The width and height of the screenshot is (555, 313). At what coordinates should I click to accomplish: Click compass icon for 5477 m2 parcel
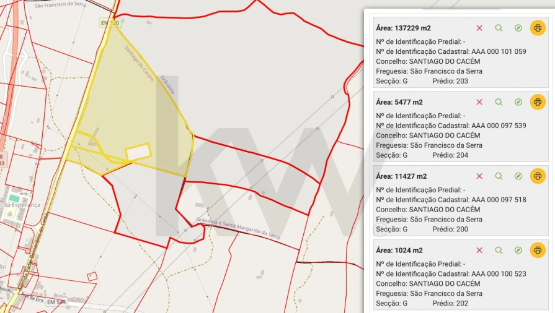[518, 102]
